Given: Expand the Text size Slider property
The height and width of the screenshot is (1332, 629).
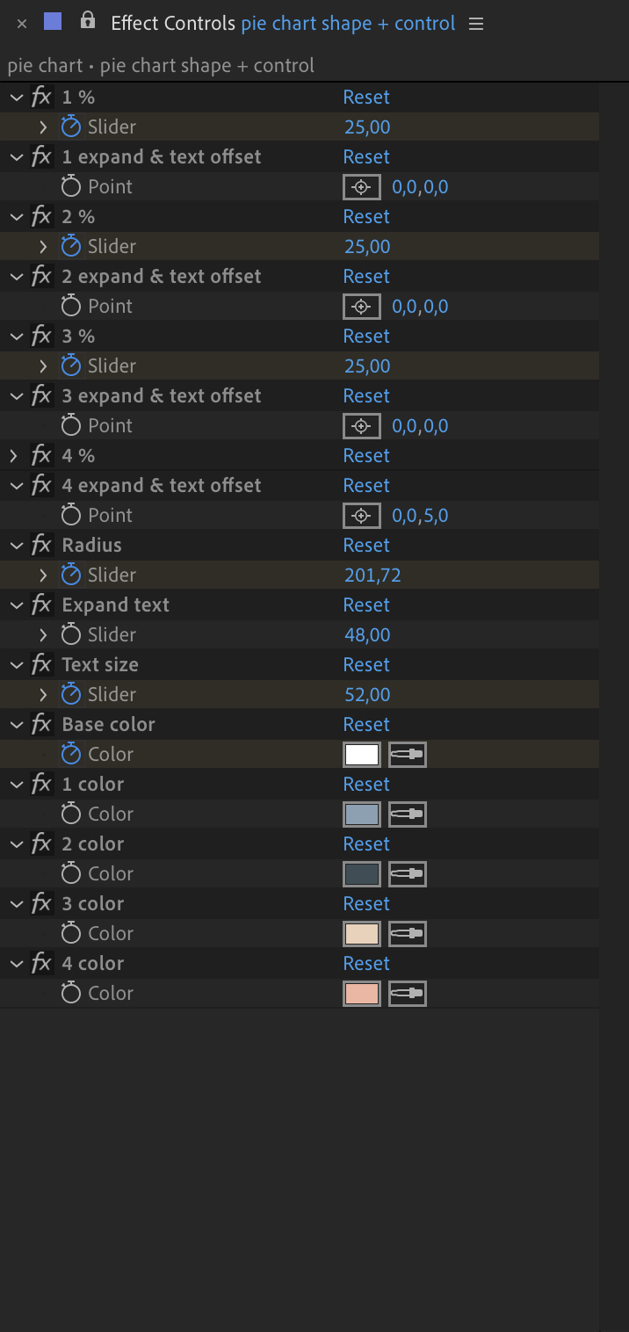Looking at the screenshot, I should 43,694.
